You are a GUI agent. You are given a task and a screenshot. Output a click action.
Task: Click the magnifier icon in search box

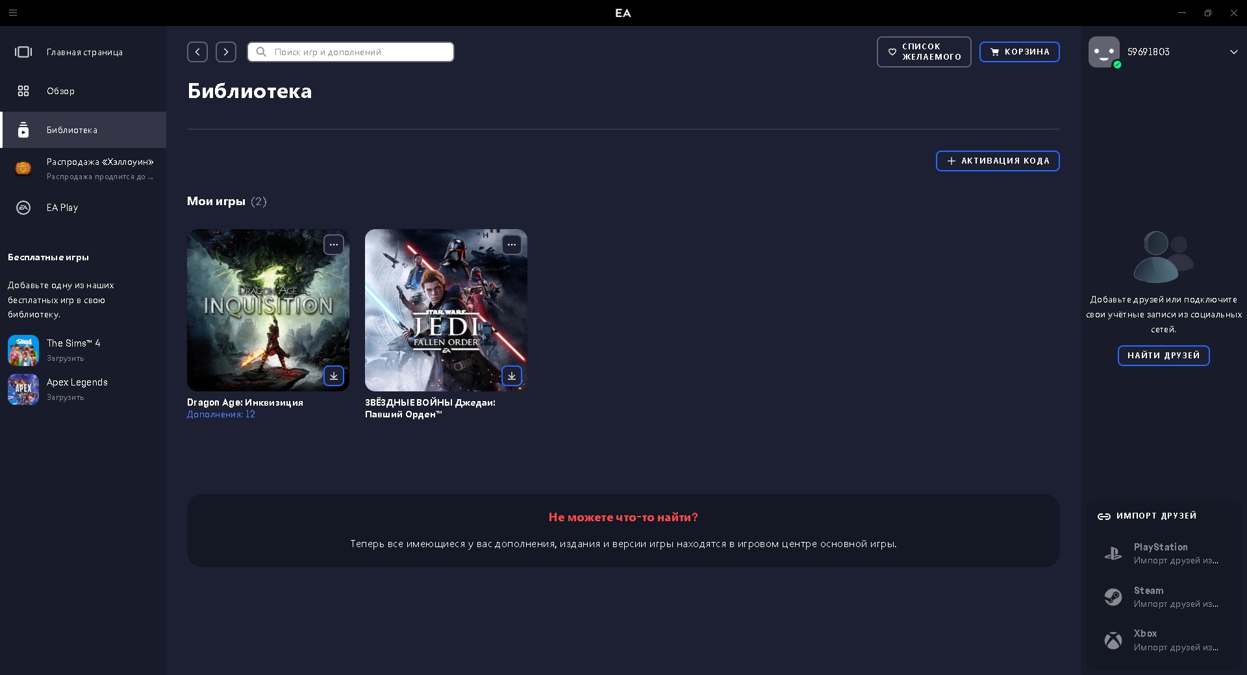coord(261,52)
